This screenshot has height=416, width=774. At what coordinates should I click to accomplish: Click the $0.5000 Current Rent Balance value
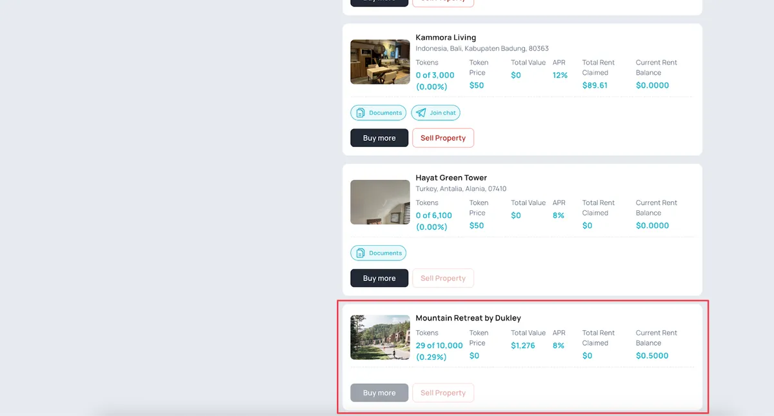[x=652, y=355]
